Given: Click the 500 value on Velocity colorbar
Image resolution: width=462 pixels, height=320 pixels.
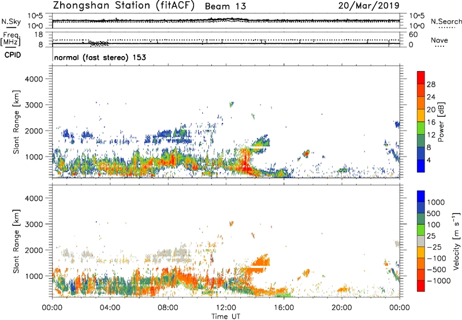Looking at the screenshot, I should [434, 213].
